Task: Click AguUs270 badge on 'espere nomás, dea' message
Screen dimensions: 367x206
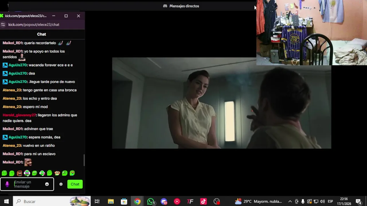Action: [5, 137]
